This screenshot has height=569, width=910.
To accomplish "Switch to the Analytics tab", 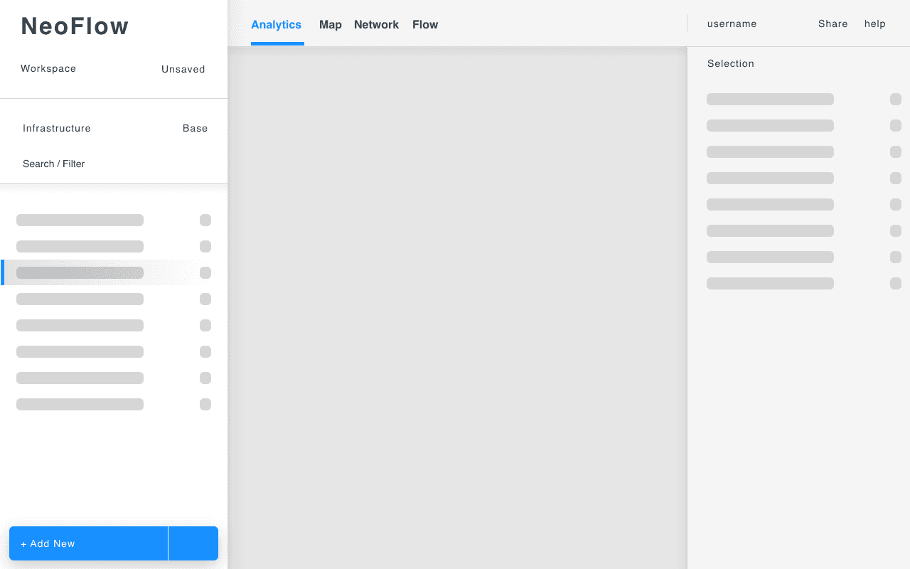I will coord(277,25).
